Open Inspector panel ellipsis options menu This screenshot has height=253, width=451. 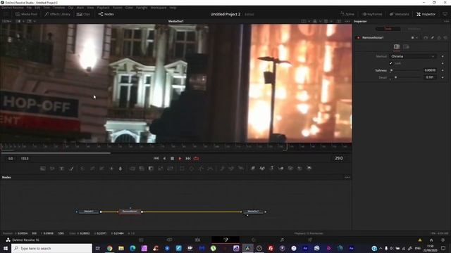tap(446, 21)
